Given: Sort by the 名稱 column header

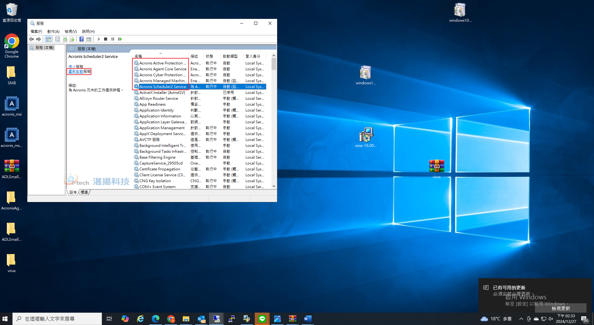Looking at the screenshot, I should coord(160,56).
